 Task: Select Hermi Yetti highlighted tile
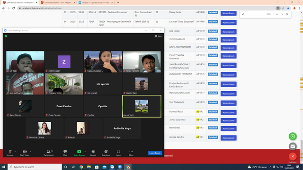[x=142, y=106]
